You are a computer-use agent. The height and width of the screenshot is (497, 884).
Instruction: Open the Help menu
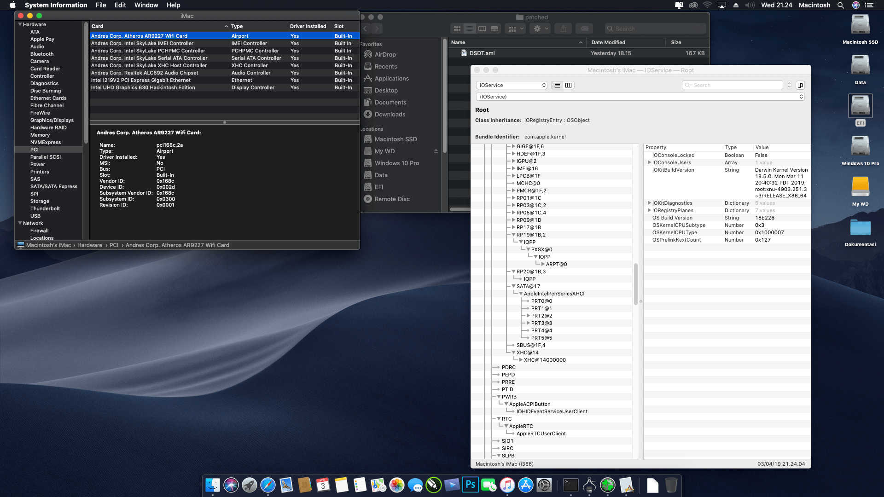[x=173, y=5]
